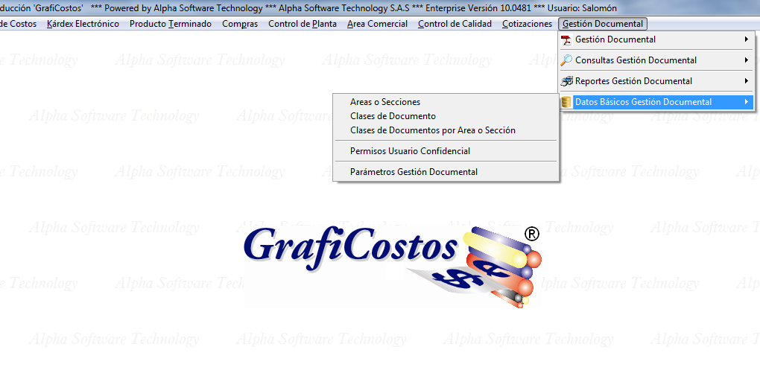
Task: Expand the Reportes Gestión Documental submenu arrow
Action: click(746, 81)
